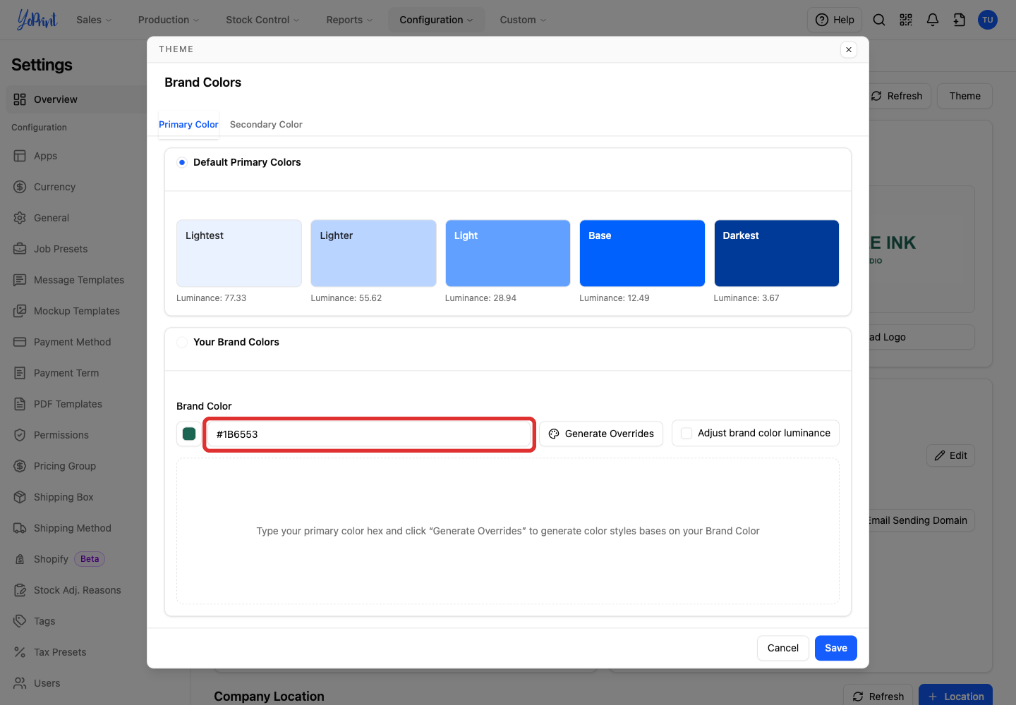Expand the Production menu

tap(169, 20)
